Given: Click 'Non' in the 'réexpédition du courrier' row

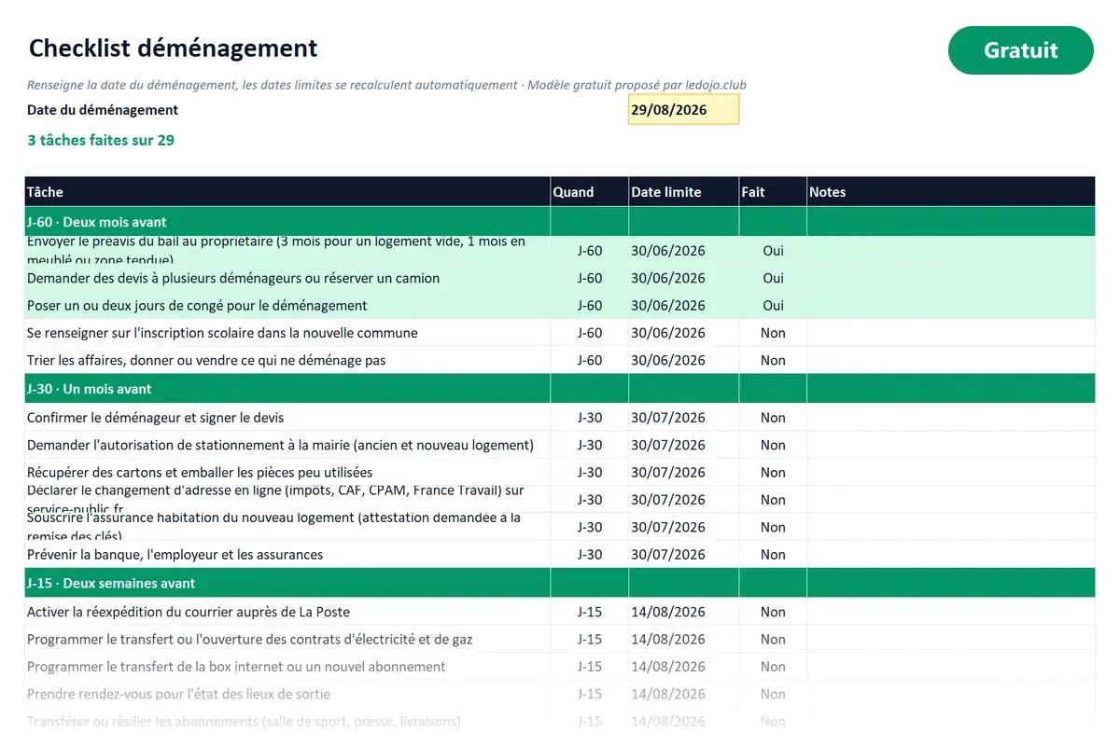Looking at the screenshot, I should tap(773, 612).
